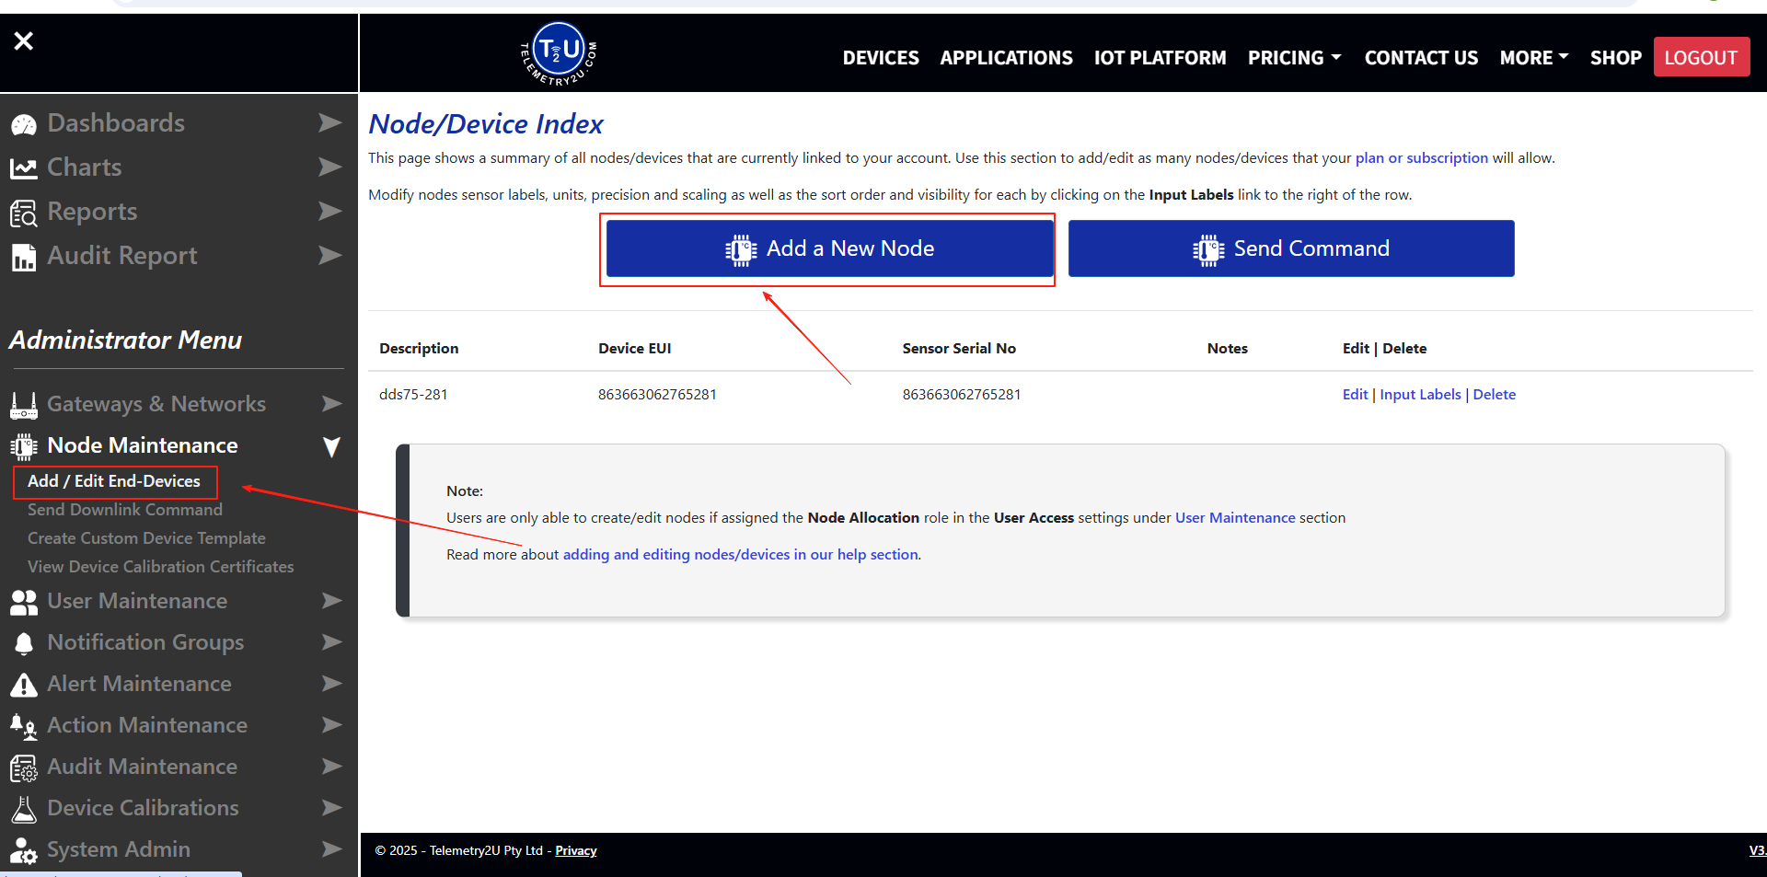Expand the User Maintenance arrow
This screenshot has height=877, width=1767.
click(332, 600)
